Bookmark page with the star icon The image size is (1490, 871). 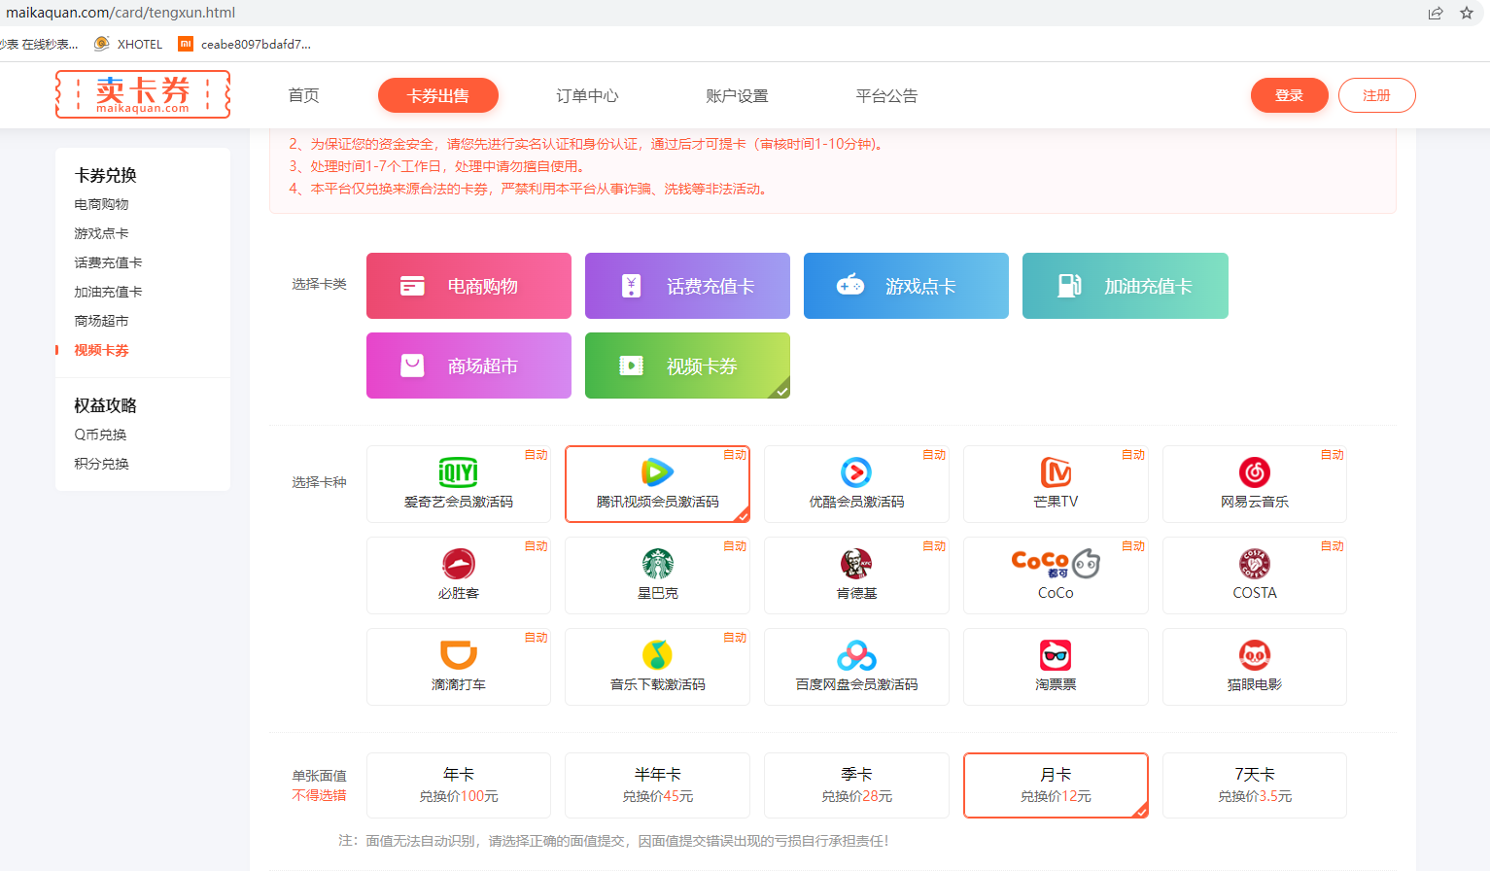[x=1467, y=13]
